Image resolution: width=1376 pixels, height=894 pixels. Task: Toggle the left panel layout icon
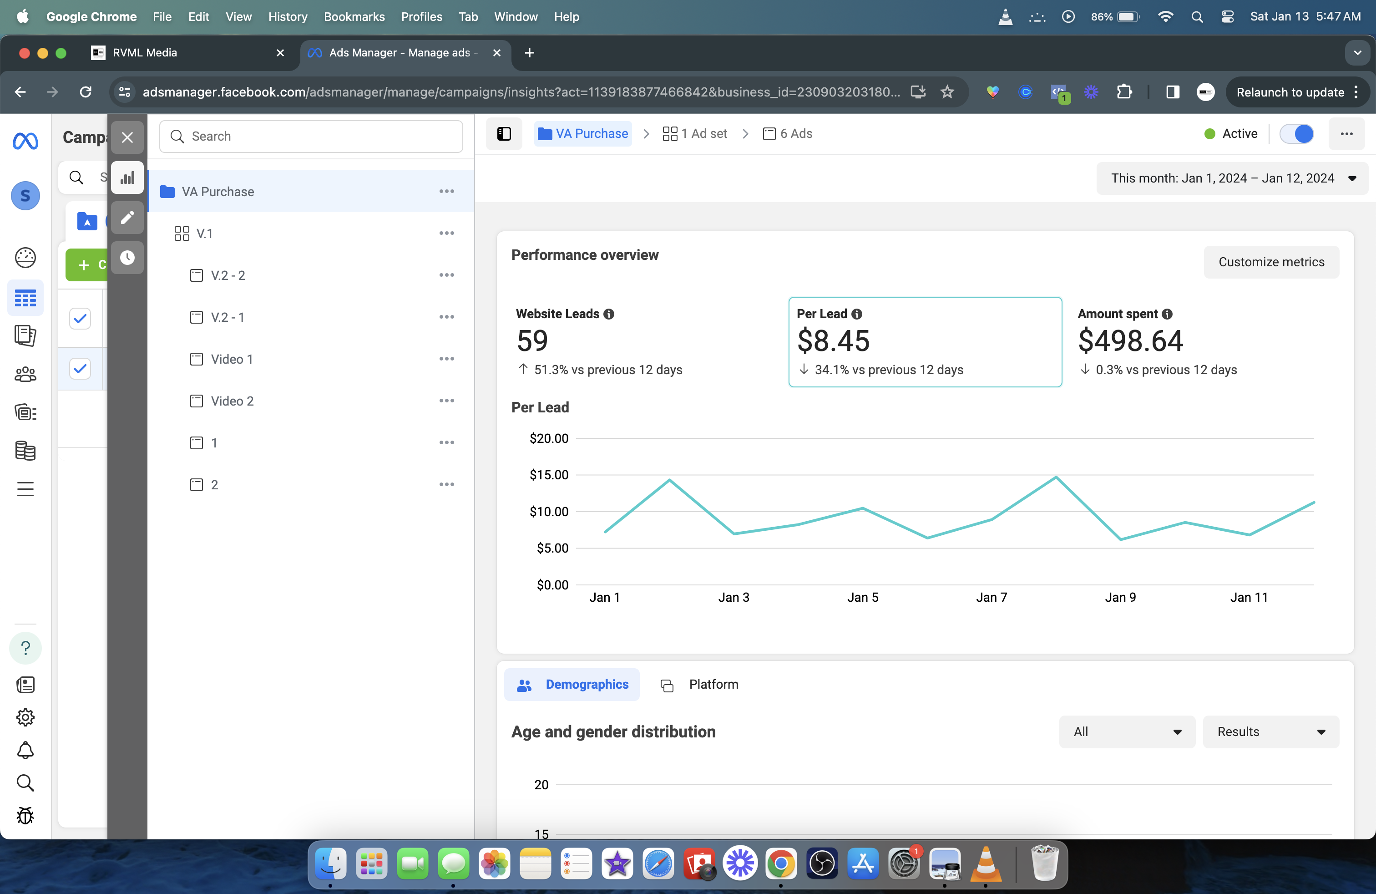pos(504,133)
